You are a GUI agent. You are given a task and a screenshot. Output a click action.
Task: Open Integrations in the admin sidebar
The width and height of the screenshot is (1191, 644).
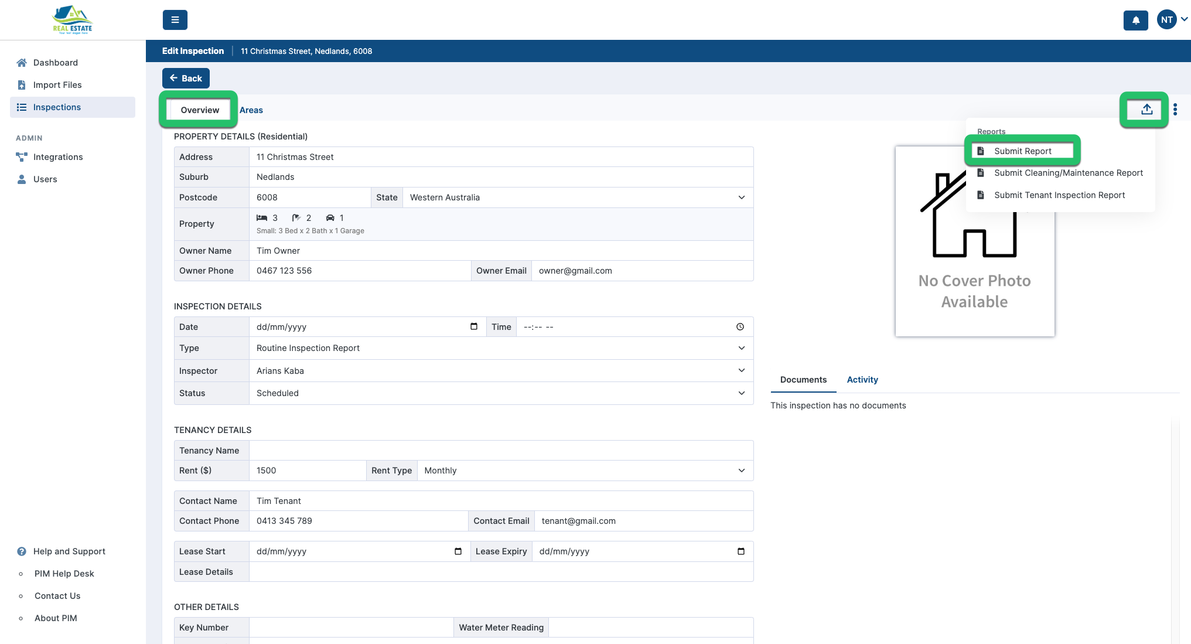(58, 157)
